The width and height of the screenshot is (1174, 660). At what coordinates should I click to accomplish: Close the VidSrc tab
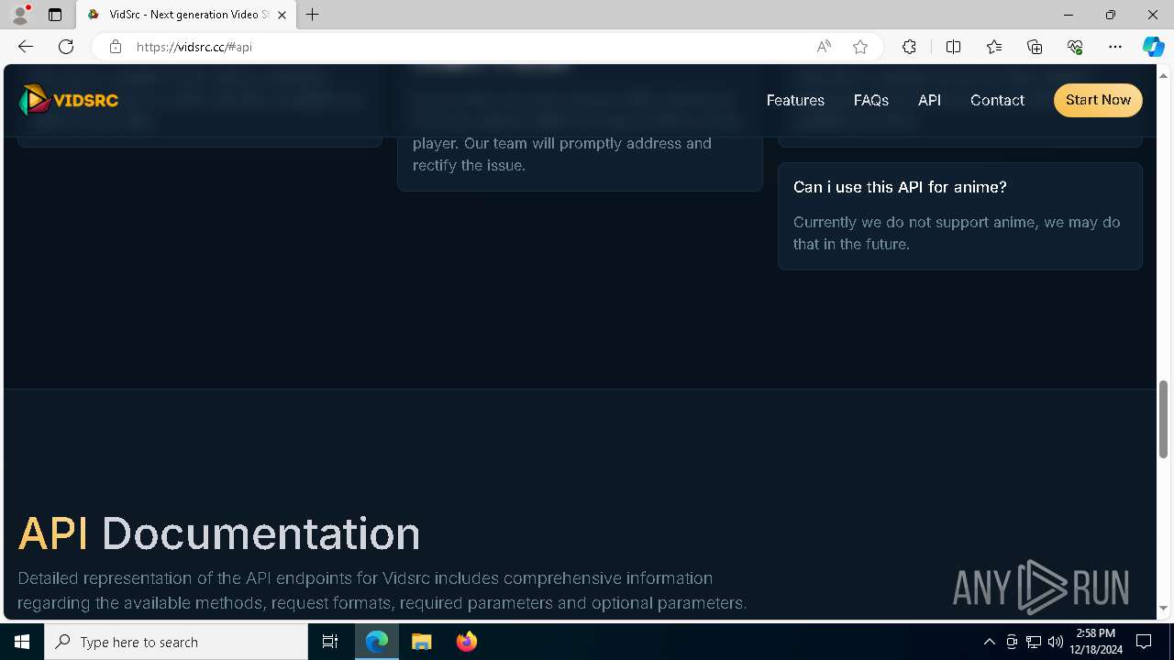point(282,15)
